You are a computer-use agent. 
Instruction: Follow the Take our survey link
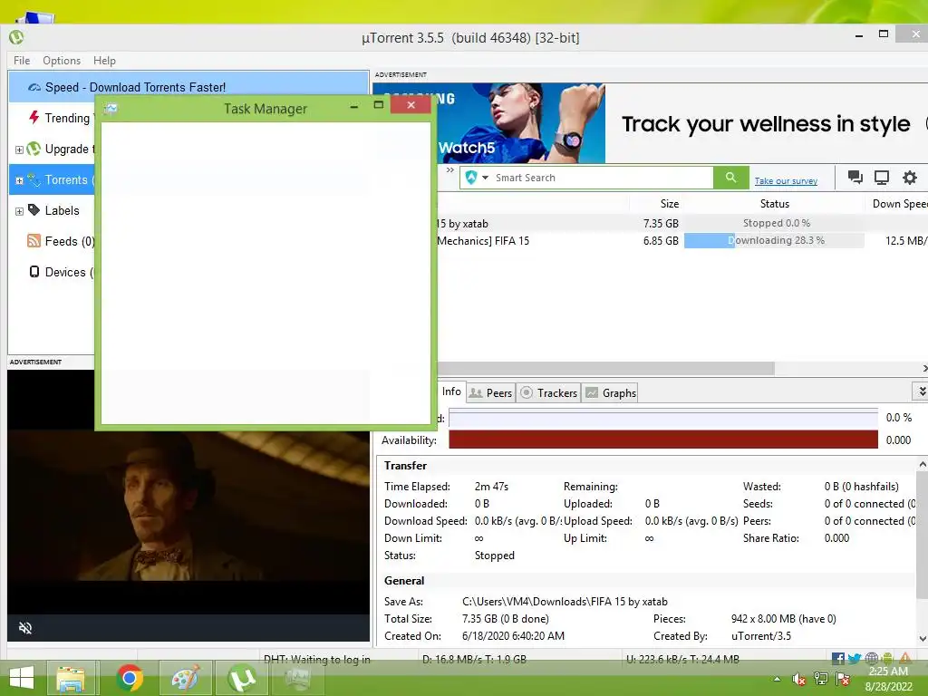786,181
